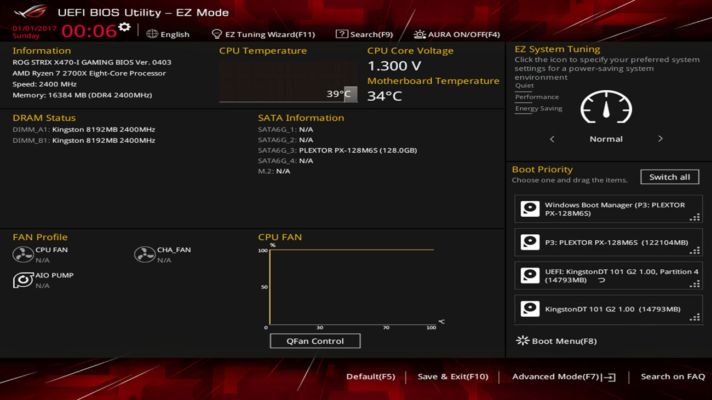Click the globe language icon

[x=152, y=34]
